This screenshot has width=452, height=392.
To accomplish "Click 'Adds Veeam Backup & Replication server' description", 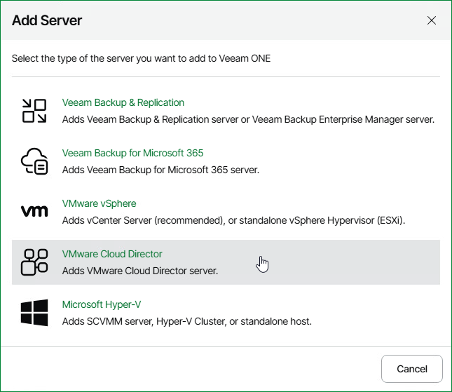I will (x=248, y=119).
